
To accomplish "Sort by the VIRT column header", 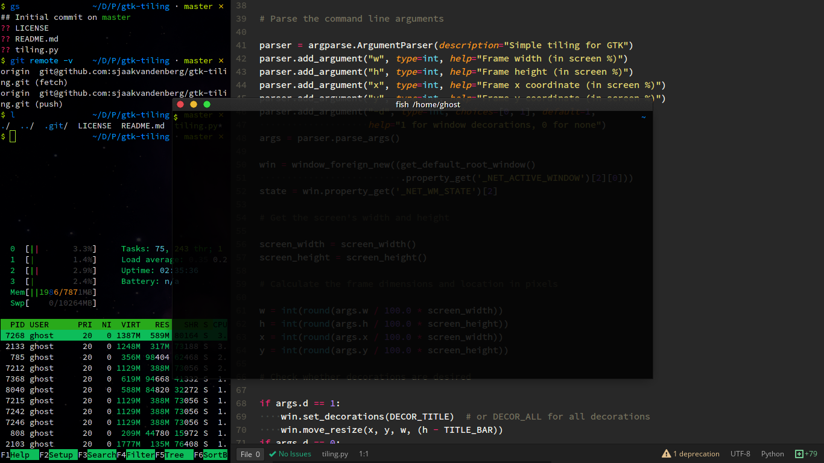I will [131, 325].
